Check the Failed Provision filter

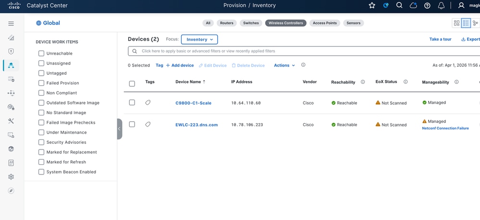coord(41,83)
